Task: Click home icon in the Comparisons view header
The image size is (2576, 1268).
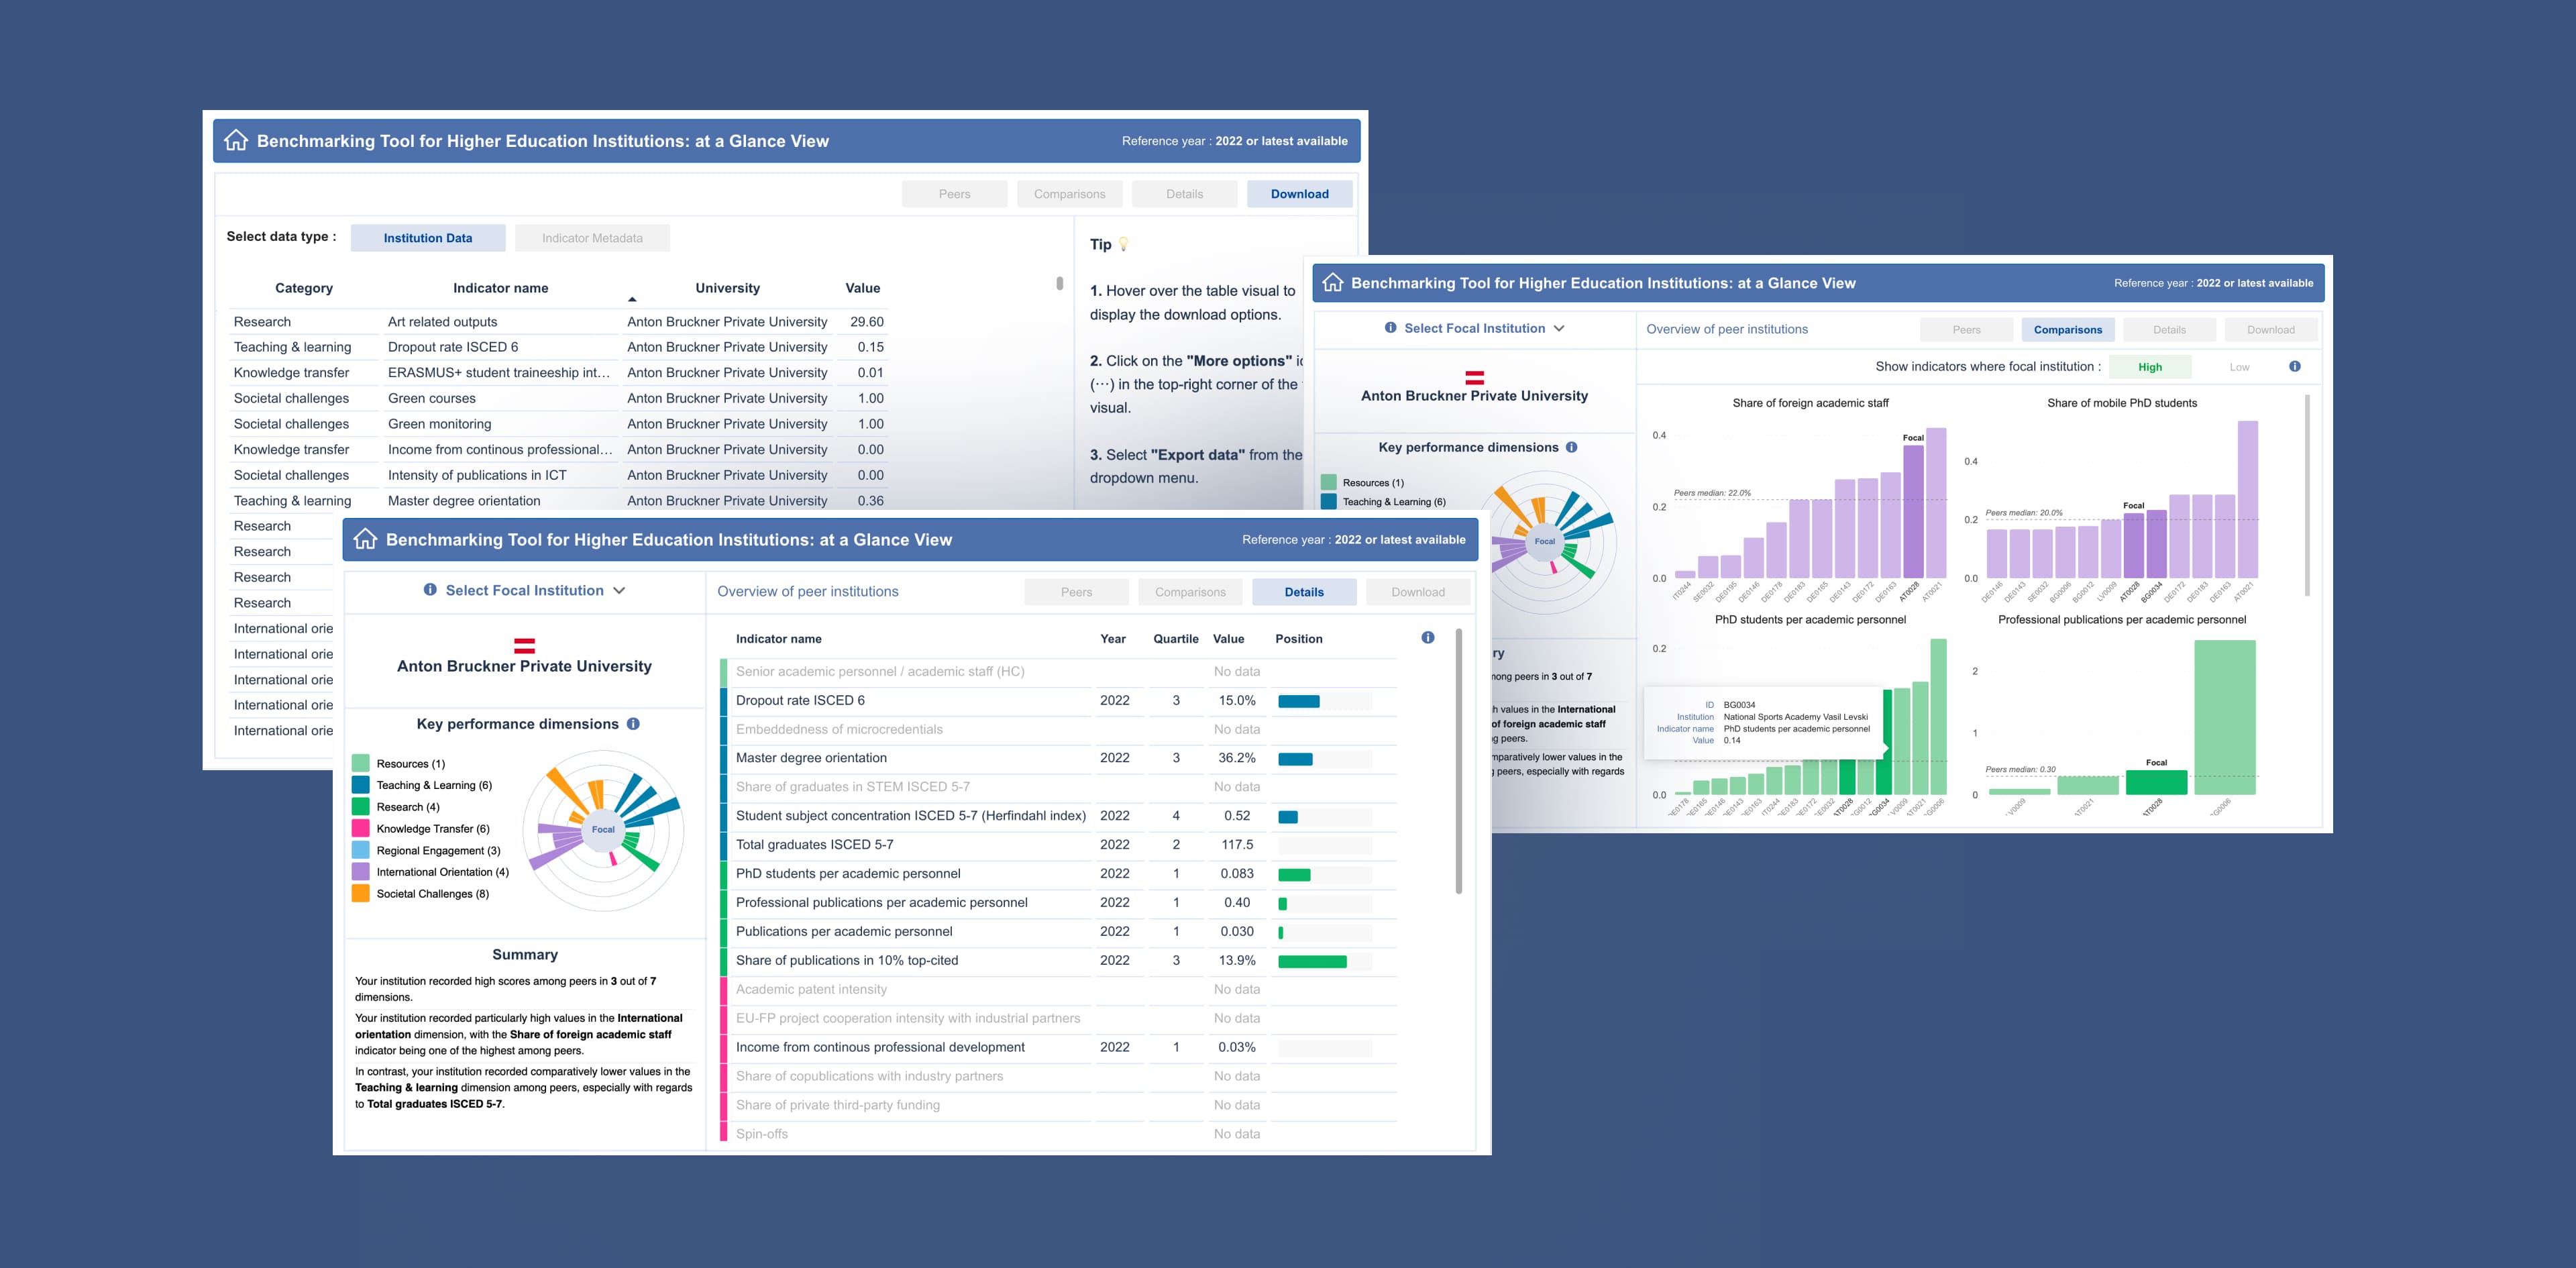Action: point(1332,283)
